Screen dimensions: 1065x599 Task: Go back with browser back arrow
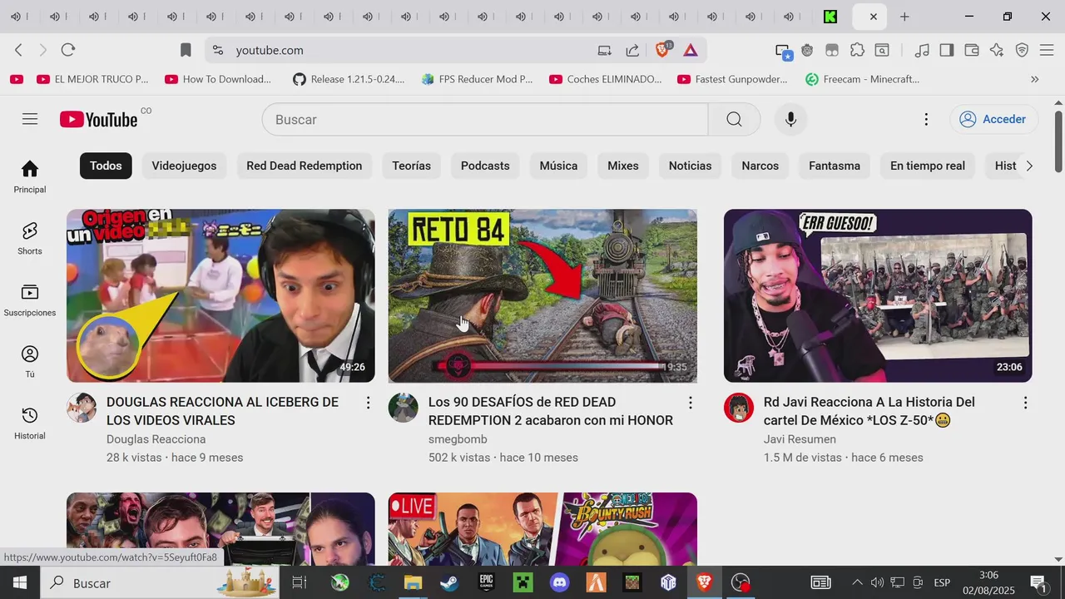(18, 50)
